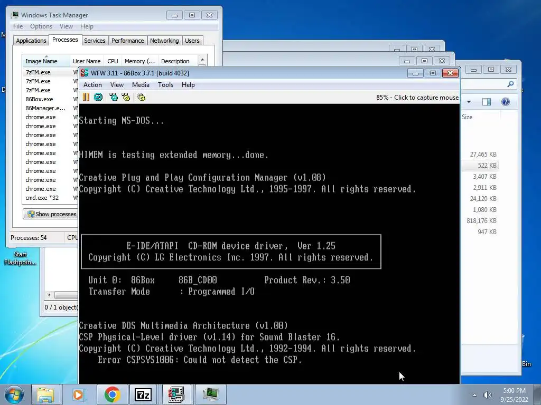Switch to 86Box Manager taskbar icon
Viewport: 541px width, 405px height.
click(x=176, y=394)
